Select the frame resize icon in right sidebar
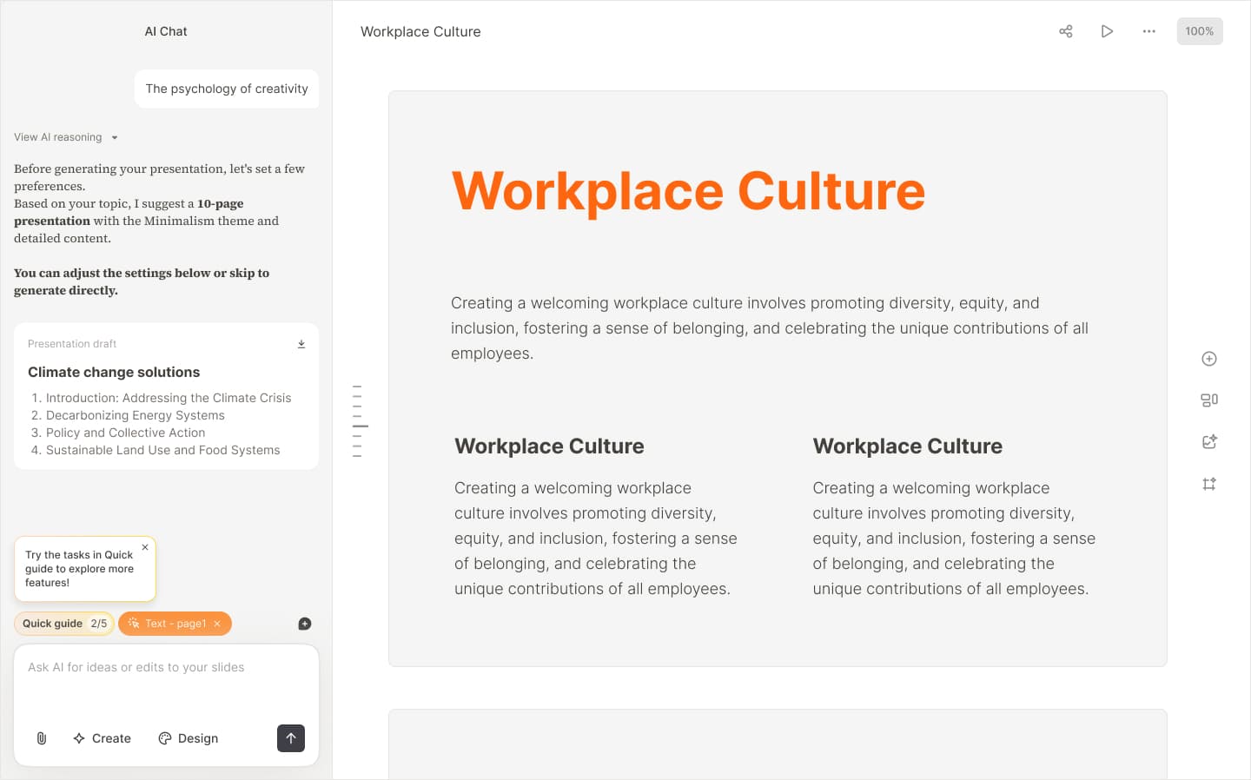Viewport: 1251px width, 780px height. 1208,484
